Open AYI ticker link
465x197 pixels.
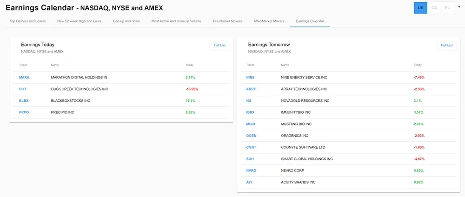pos(249,182)
